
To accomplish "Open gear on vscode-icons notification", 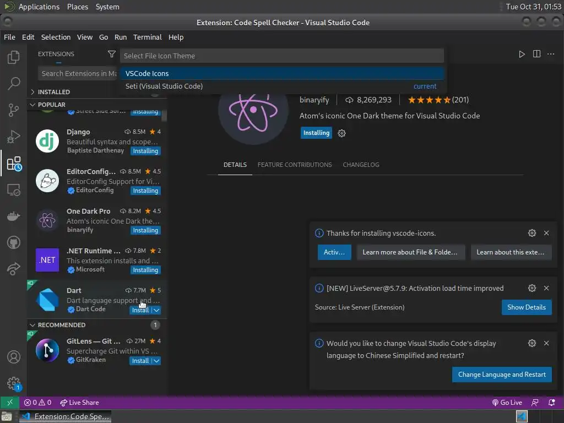I will click(532, 233).
